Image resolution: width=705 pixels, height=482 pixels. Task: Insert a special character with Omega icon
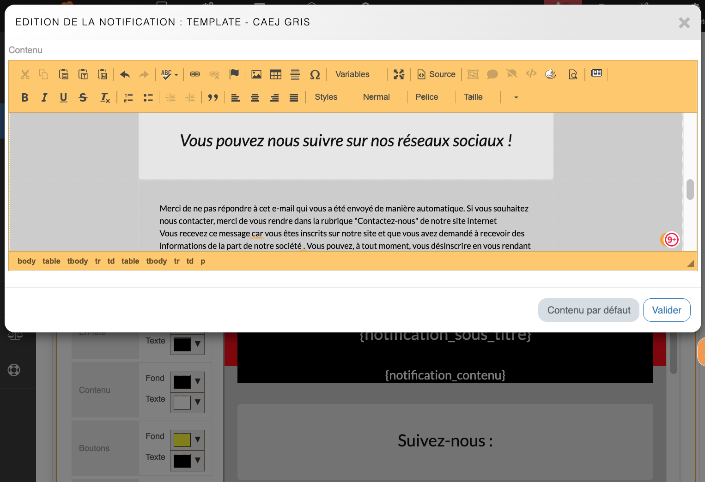[315, 74]
